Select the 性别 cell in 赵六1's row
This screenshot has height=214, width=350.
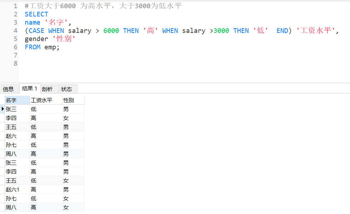tap(66, 189)
